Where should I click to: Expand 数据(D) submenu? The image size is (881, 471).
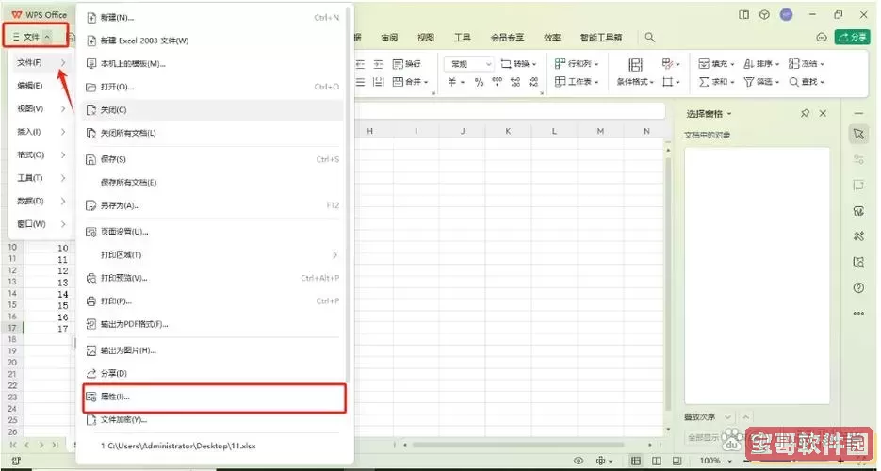click(x=41, y=201)
